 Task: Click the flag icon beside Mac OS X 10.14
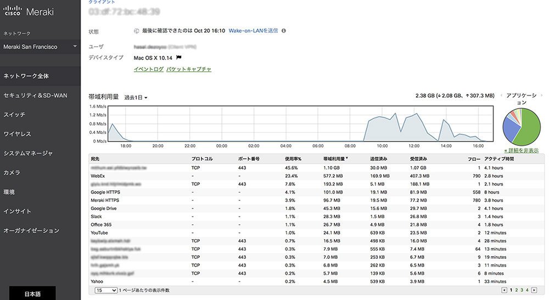[x=178, y=58]
